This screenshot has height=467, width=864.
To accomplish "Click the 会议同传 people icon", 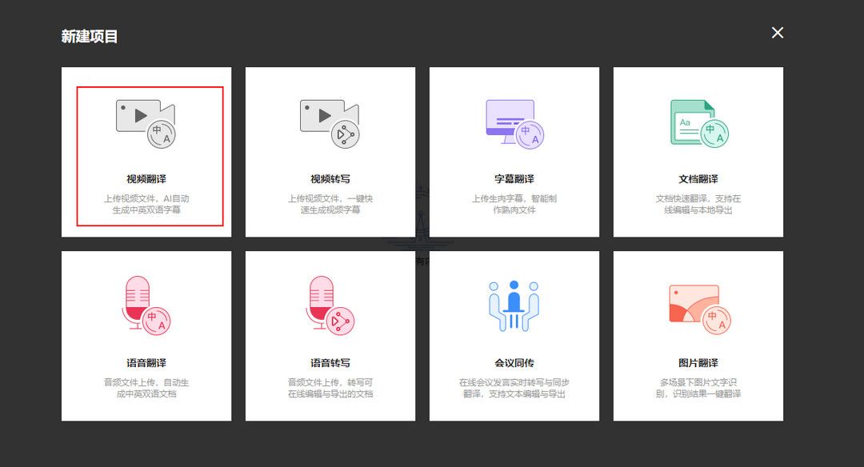I will point(514,305).
